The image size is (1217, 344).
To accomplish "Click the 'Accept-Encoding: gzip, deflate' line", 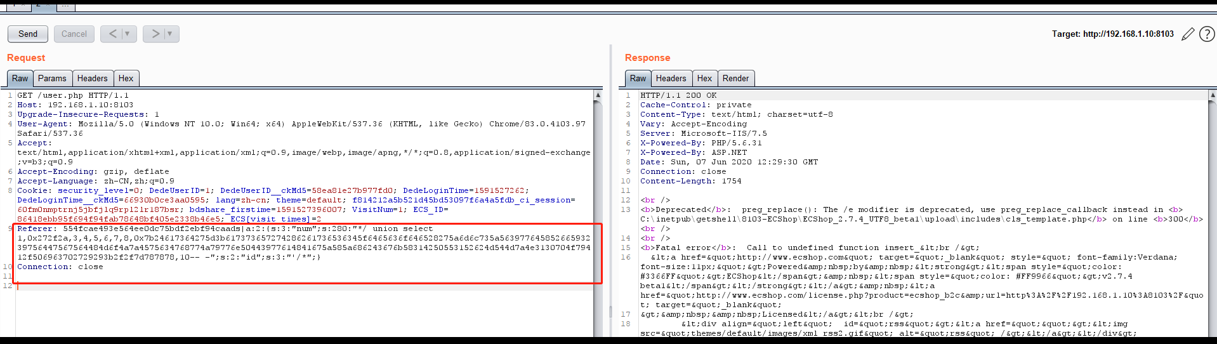I will (93, 171).
